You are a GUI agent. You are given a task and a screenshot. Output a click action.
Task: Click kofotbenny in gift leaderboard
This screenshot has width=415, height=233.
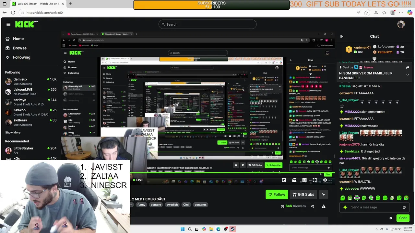[x=386, y=47]
